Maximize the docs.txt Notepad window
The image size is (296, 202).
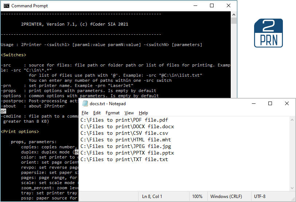[x=270, y=104]
